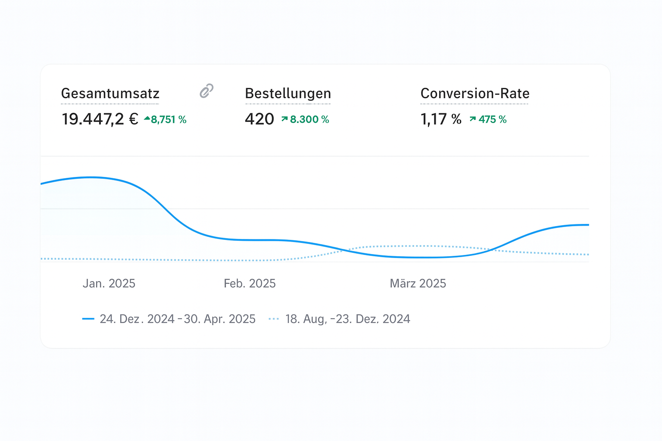Click the dotted line legend marker
662x441 pixels.
[274, 319]
